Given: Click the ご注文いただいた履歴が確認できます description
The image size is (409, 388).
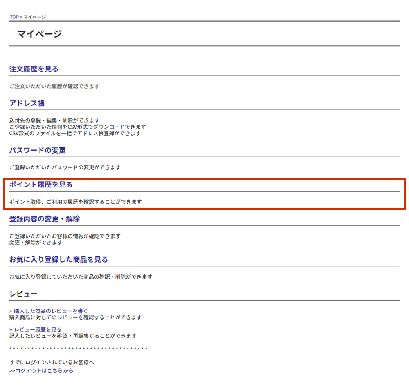Looking at the screenshot, I should pyautogui.click(x=54, y=86).
